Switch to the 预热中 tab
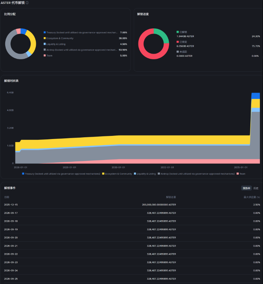 [246, 188]
